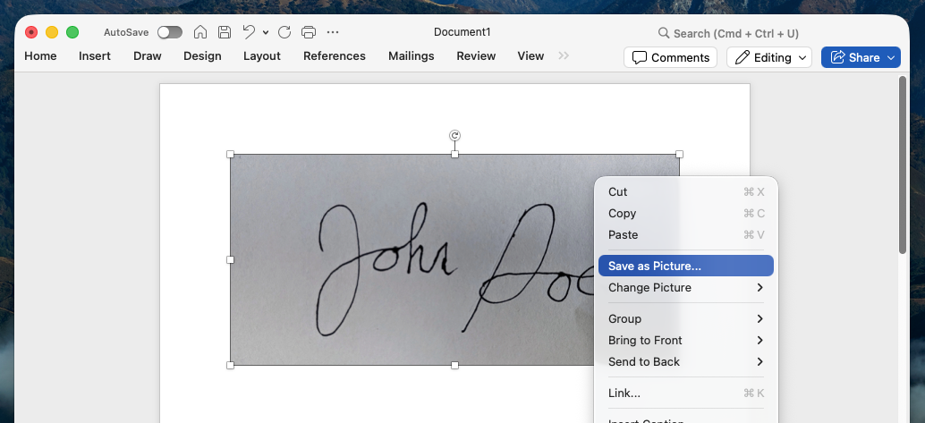Screen dimensions: 925x423
Task: Switch to the Design tab
Action: click(x=202, y=56)
